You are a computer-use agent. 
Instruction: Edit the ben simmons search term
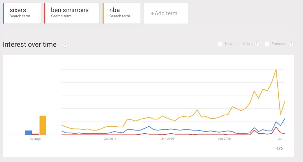click(x=72, y=13)
